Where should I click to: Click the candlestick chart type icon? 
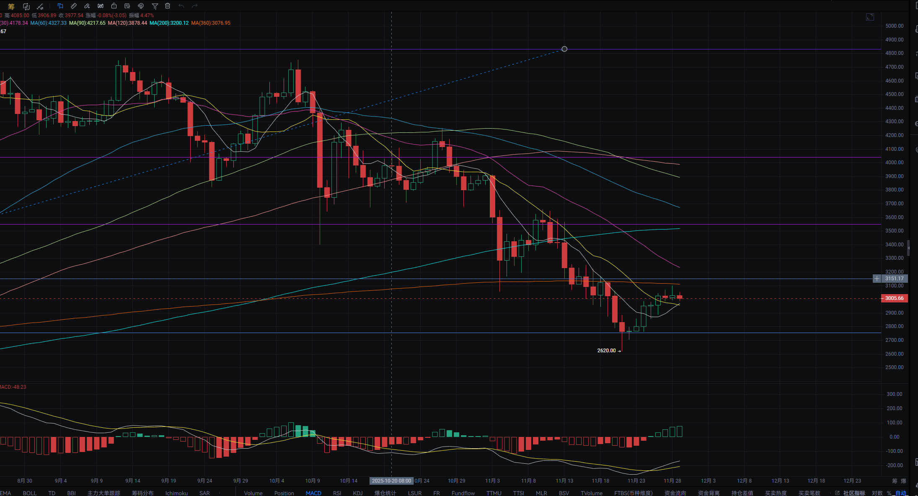101,6
